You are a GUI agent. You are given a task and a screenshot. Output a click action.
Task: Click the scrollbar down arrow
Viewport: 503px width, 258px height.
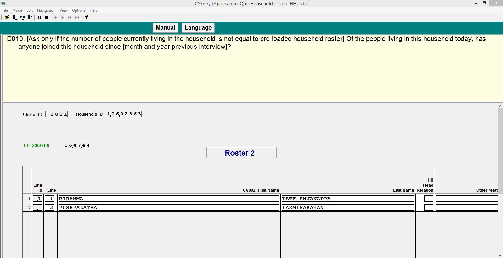[500, 255]
